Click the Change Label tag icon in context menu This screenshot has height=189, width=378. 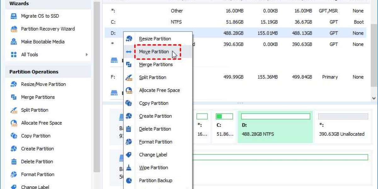coord(129,155)
